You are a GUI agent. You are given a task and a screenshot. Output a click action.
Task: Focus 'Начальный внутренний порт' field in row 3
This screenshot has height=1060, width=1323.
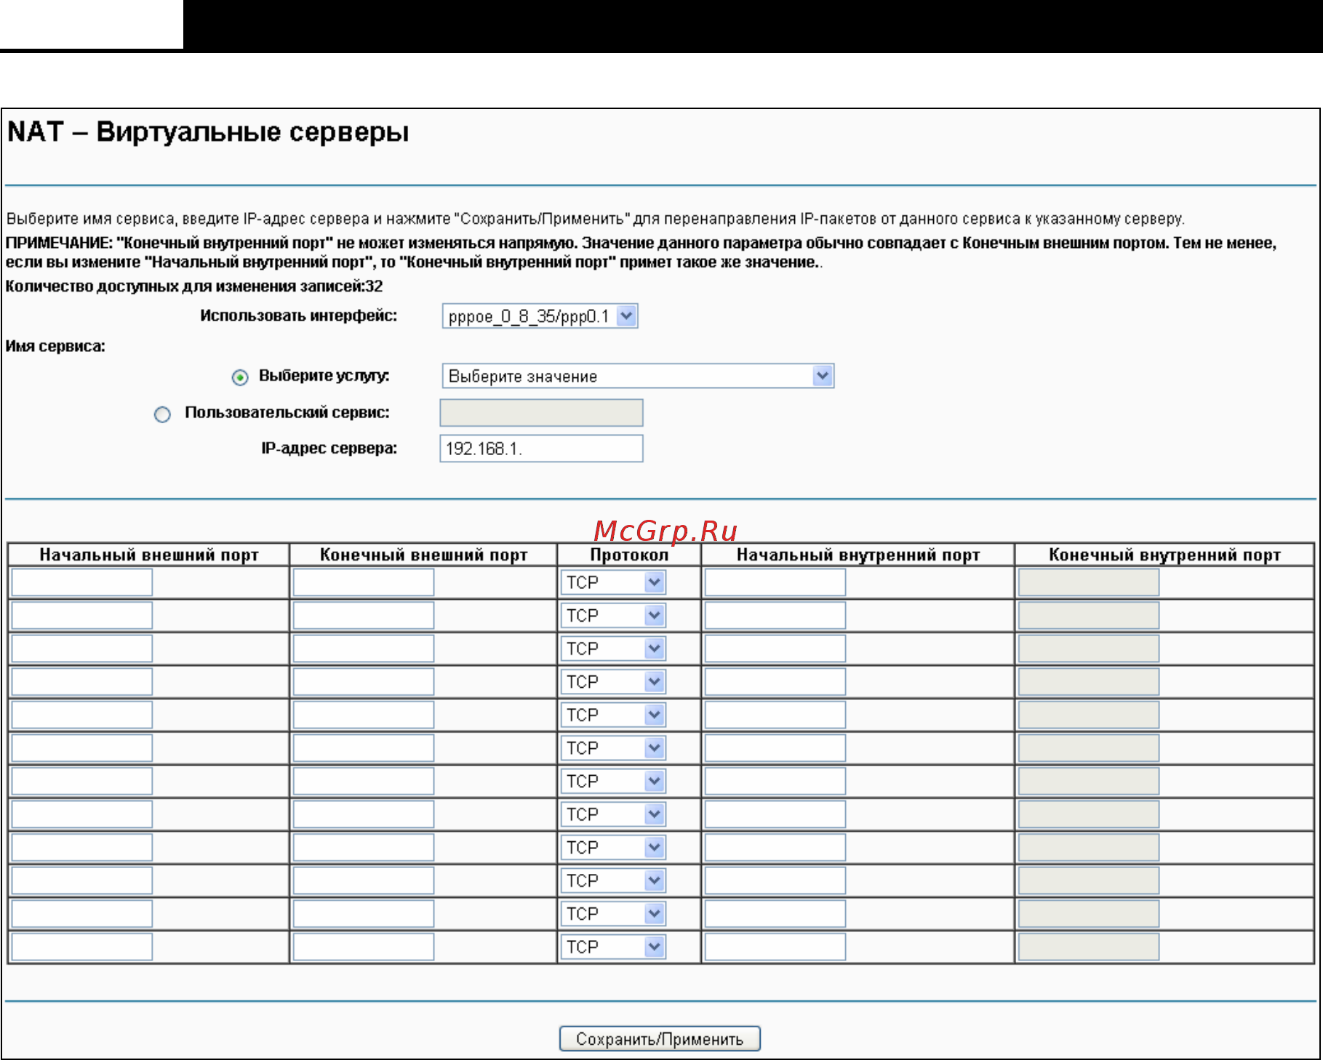[775, 649]
